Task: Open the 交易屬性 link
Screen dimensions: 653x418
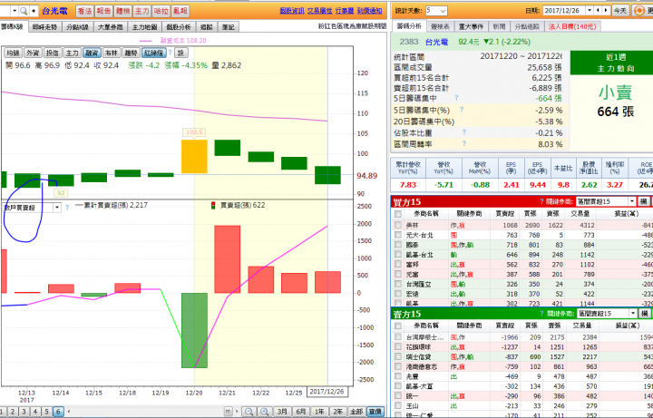Action: tap(319, 11)
